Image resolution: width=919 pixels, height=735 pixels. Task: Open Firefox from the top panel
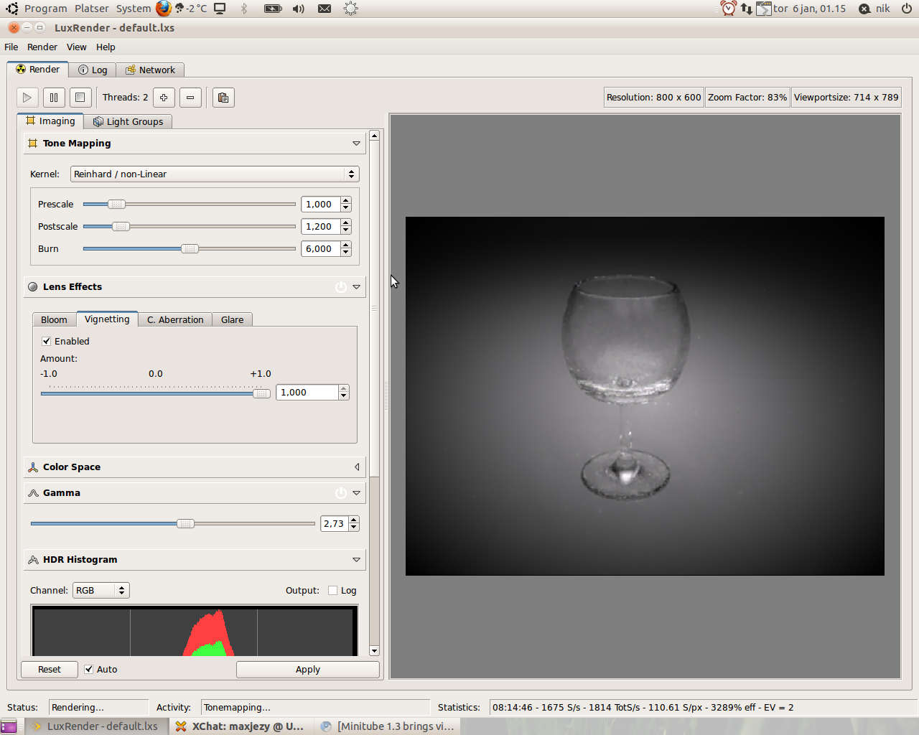[164, 9]
